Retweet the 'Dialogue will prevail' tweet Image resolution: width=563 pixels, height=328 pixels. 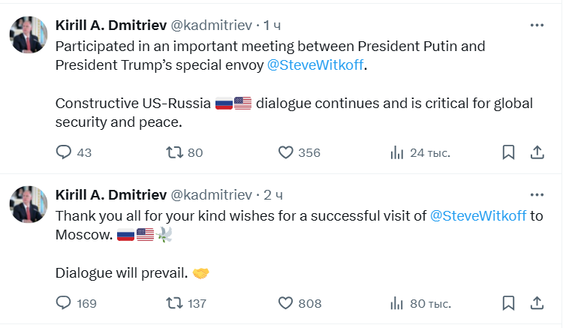point(174,303)
